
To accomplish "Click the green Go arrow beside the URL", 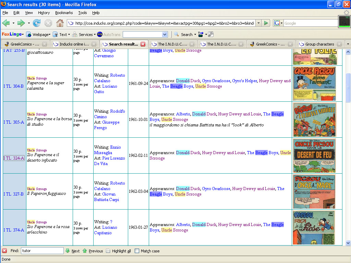I will click(x=266, y=23).
